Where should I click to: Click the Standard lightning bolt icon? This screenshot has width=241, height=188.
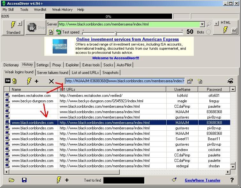[13, 25]
